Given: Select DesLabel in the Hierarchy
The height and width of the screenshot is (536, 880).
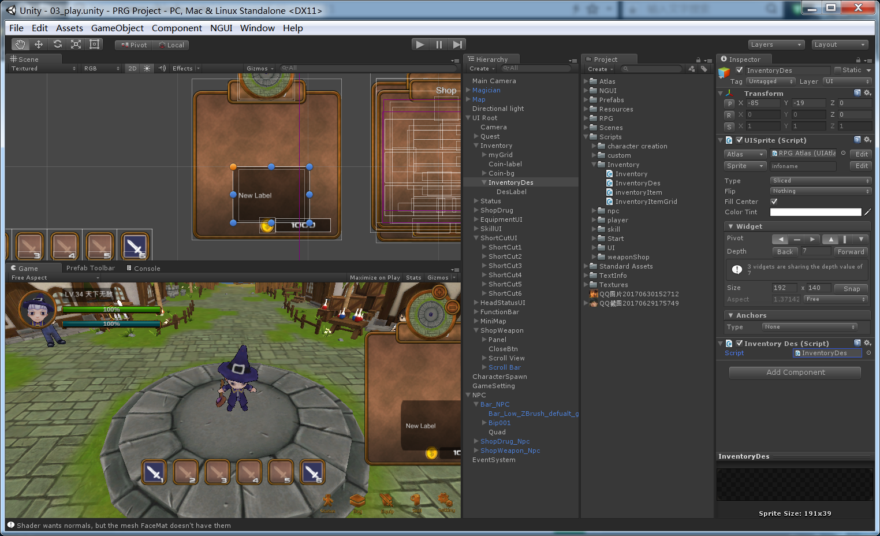Looking at the screenshot, I should (511, 192).
